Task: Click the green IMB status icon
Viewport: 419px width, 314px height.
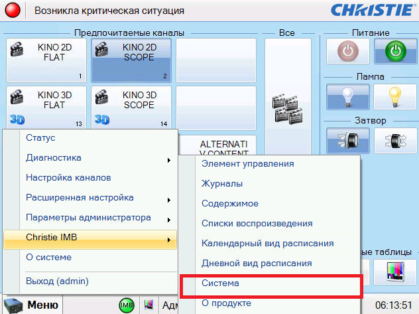Action: [x=127, y=305]
